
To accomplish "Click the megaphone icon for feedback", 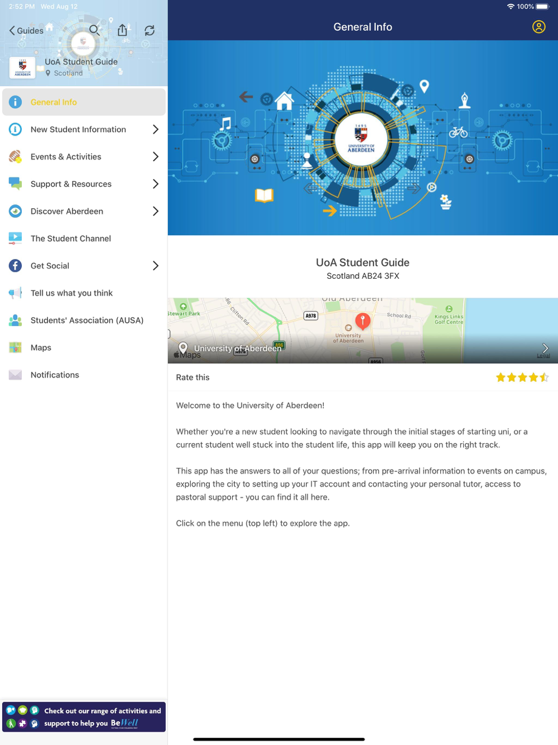I will pyautogui.click(x=15, y=293).
